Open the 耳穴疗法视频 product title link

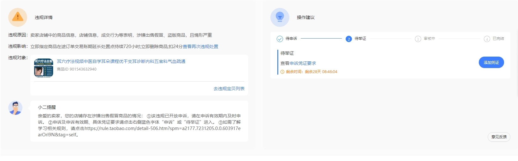click(121, 61)
